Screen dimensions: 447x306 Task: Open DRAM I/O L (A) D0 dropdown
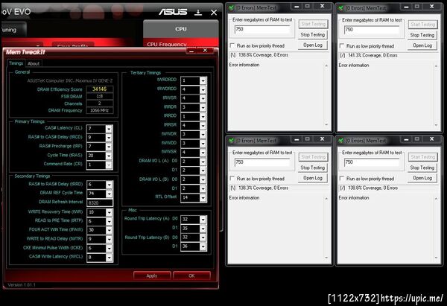point(203,162)
